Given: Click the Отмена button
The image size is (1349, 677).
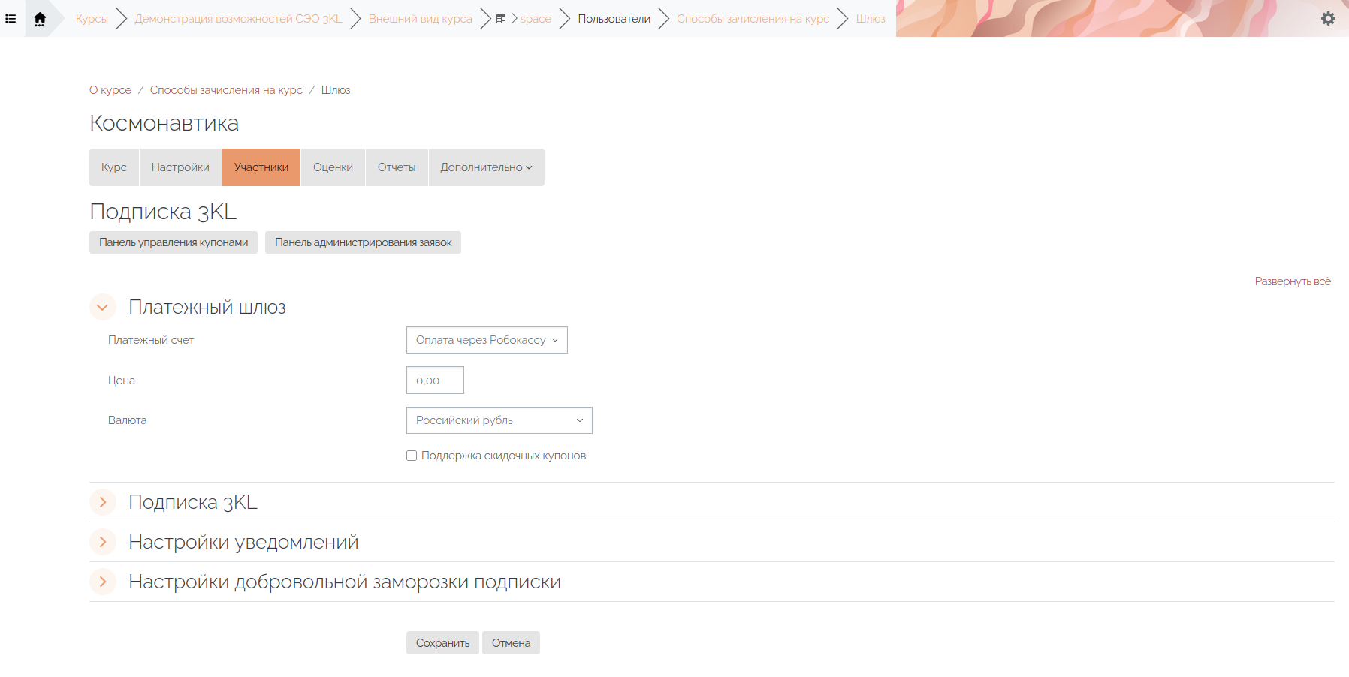Looking at the screenshot, I should (511, 643).
